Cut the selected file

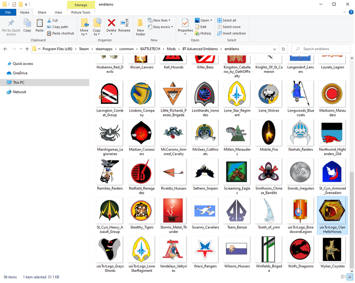tap(52, 20)
